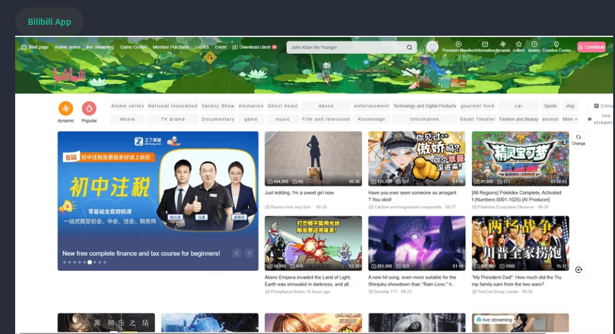The height and width of the screenshot is (334, 615).
Task: Click the Download client icon
Action: pyautogui.click(x=235, y=47)
